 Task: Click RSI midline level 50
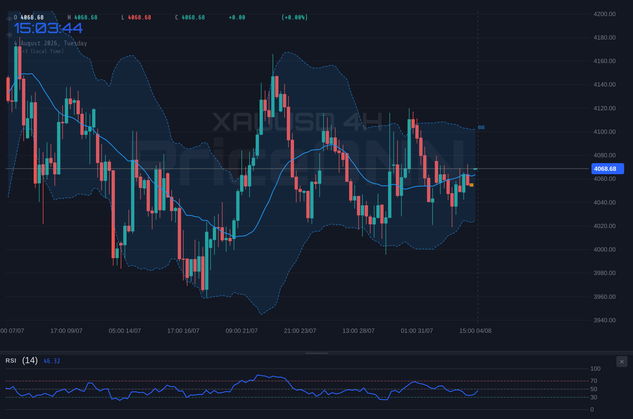(594, 389)
